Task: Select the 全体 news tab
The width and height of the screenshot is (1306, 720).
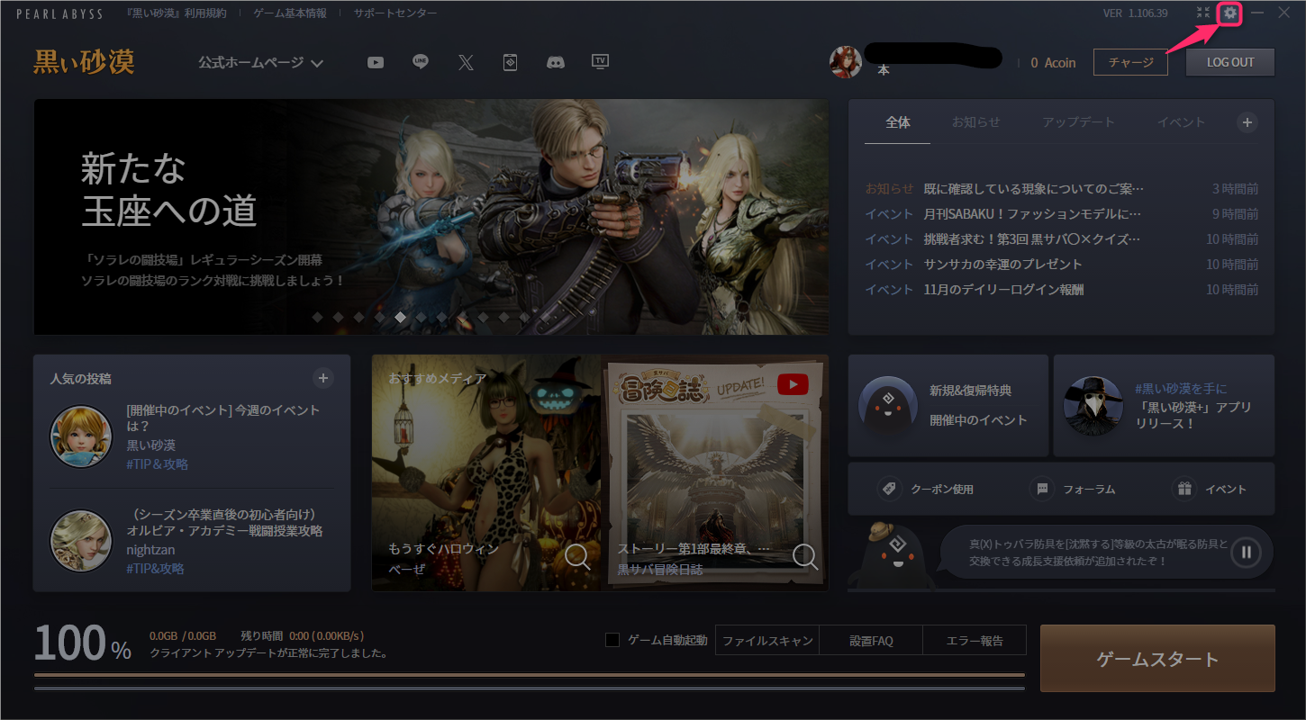Action: click(x=898, y=122)
